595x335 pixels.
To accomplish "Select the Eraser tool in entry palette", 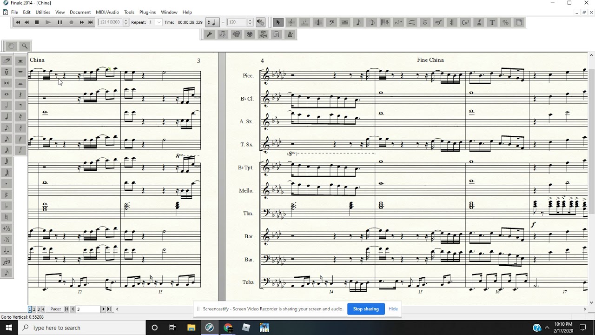I will pyautogui.click(x=7, y=60).
